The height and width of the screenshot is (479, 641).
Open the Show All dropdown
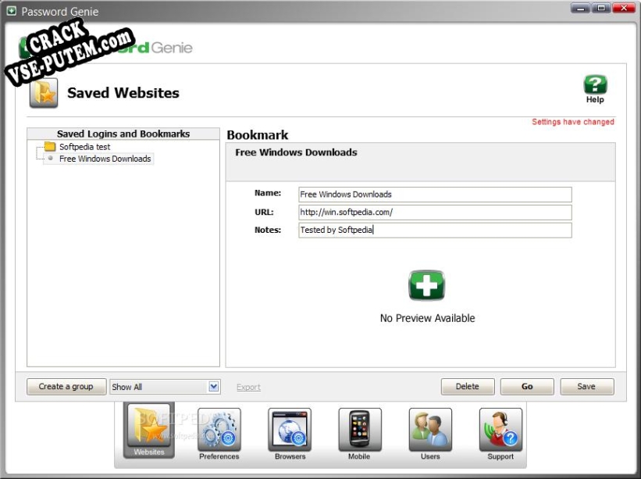[x=165, y=387]
